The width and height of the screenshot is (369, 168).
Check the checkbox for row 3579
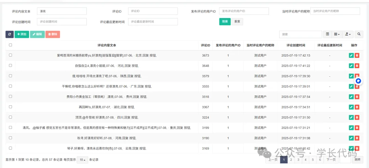10,76
